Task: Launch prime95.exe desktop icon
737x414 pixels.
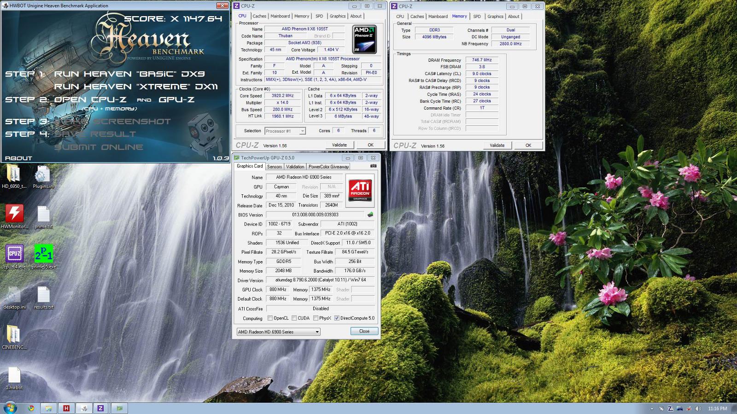Action: [x=43, y=257]
